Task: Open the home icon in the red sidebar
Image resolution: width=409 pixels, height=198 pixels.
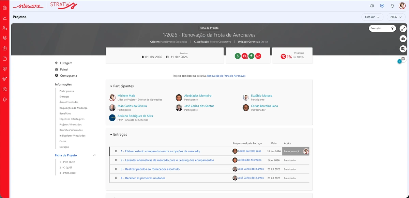Action: coord(5,7)
